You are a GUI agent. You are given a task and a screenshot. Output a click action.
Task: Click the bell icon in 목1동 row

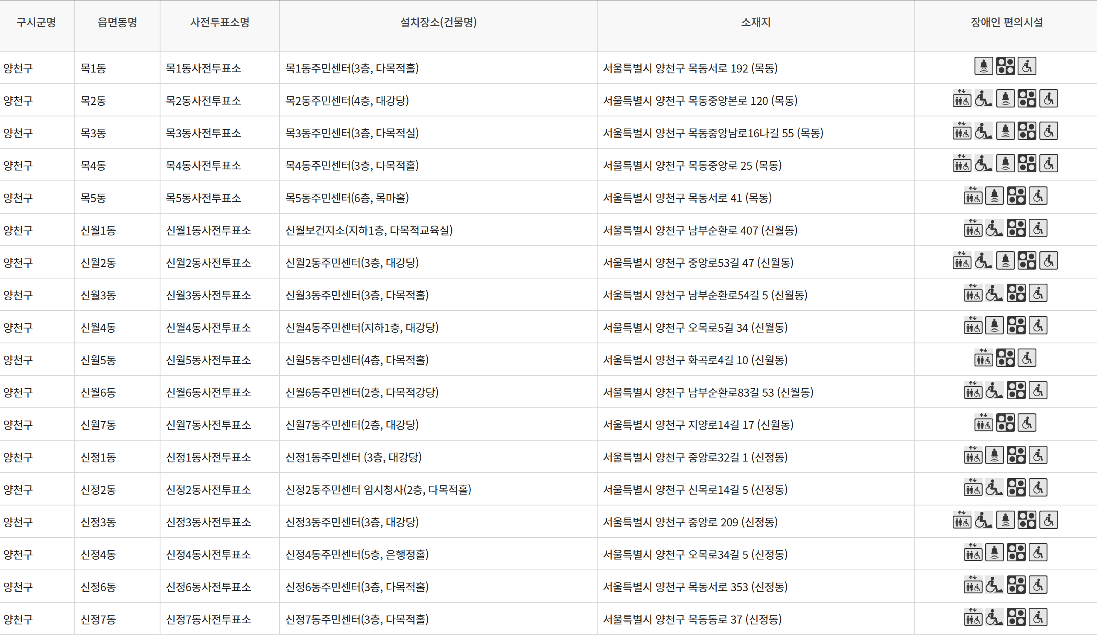(x=983, y=67)
